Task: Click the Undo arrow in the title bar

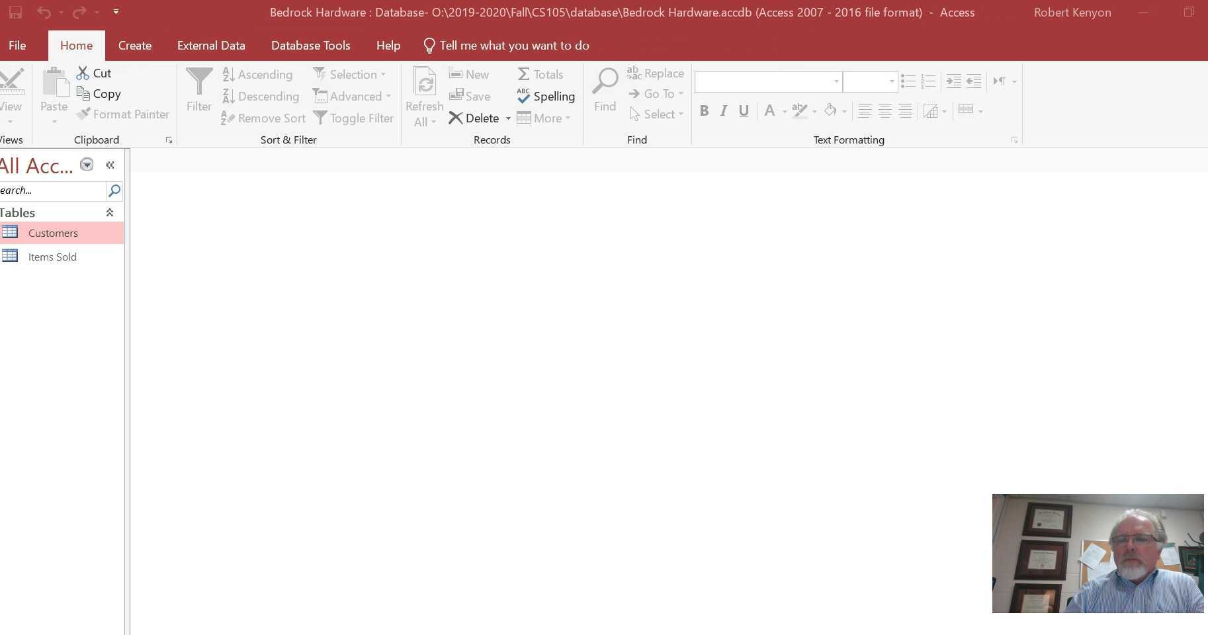Action: [44, 12]
